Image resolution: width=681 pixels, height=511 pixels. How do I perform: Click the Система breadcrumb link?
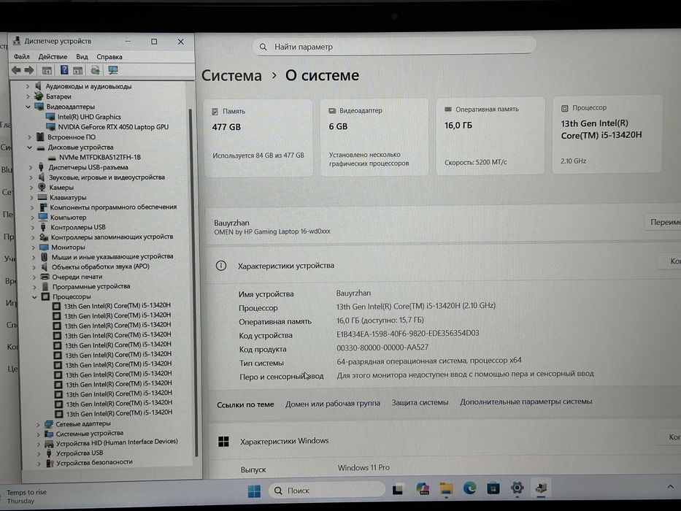tap(231, 76)
